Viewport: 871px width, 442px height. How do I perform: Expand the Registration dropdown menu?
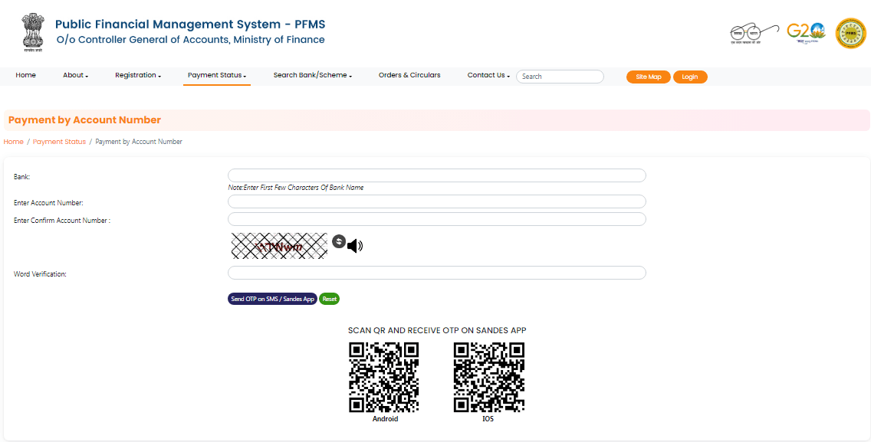[138, 75]
